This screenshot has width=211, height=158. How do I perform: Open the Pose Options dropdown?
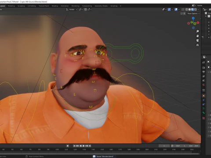click(x=193, y=14)
